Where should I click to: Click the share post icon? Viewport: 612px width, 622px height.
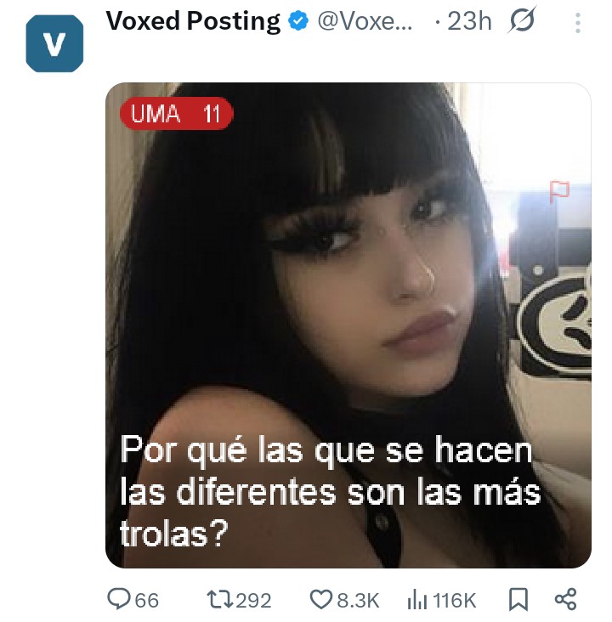(565, 599)
